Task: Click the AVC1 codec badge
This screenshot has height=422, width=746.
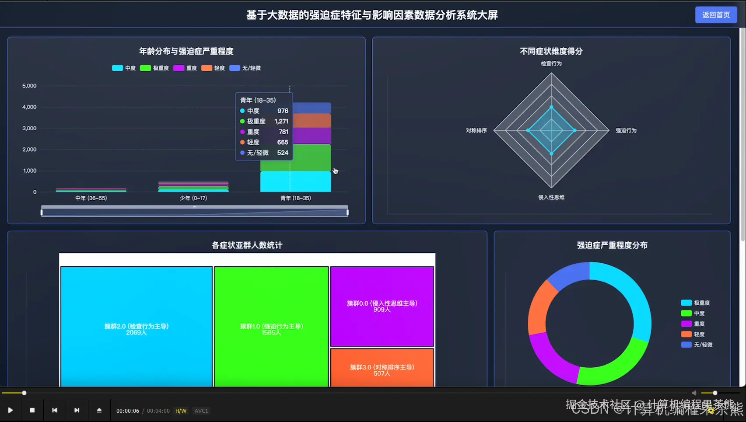Action: (201, 411)
